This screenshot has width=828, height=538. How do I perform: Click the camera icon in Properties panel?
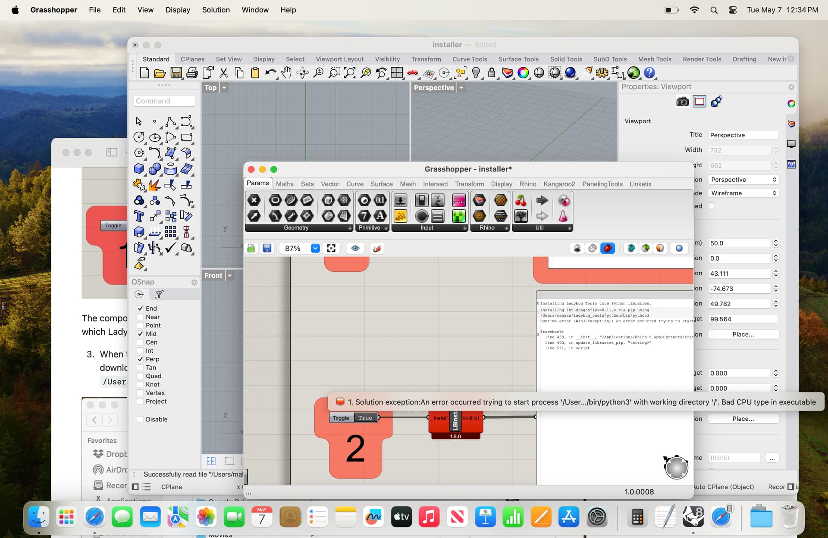tap(682, 102)
